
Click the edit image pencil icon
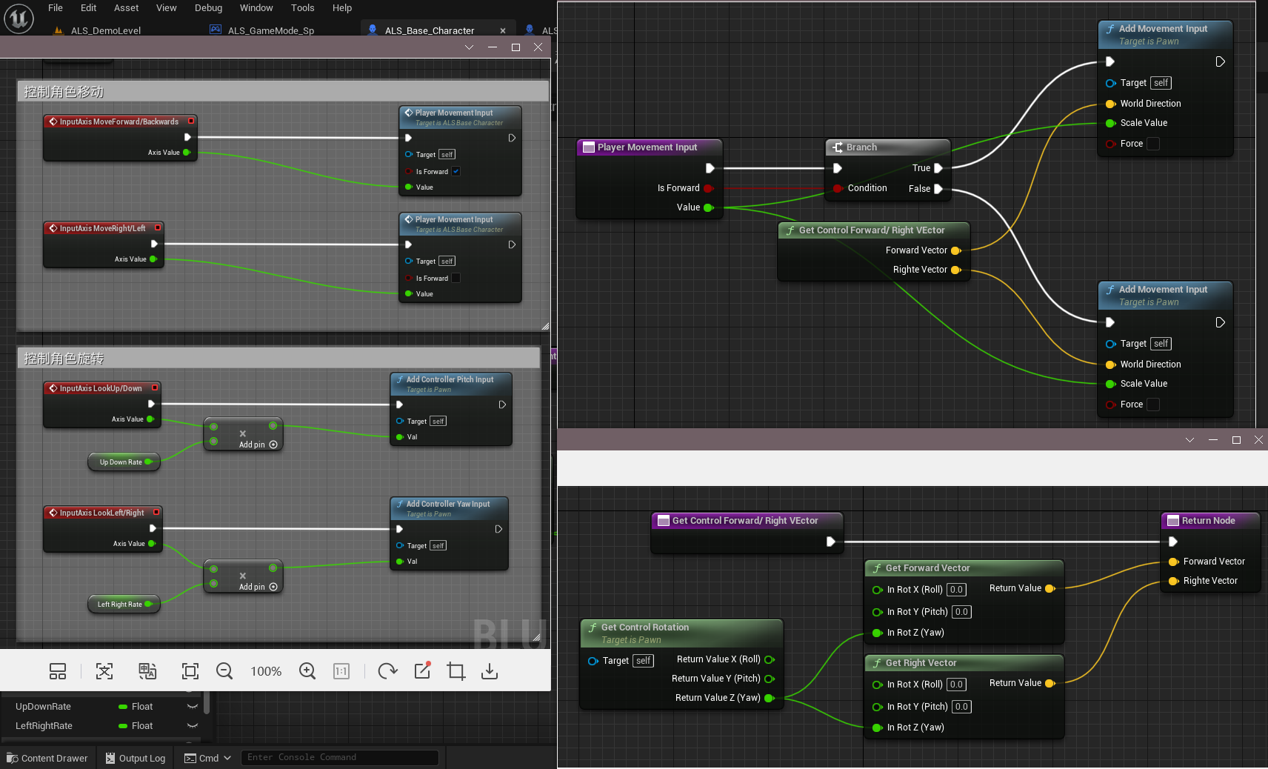point(422,670)
